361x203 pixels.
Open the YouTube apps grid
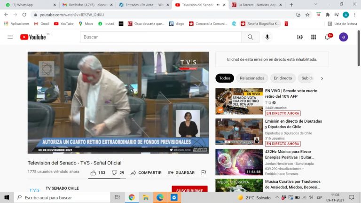coord(314,37)
